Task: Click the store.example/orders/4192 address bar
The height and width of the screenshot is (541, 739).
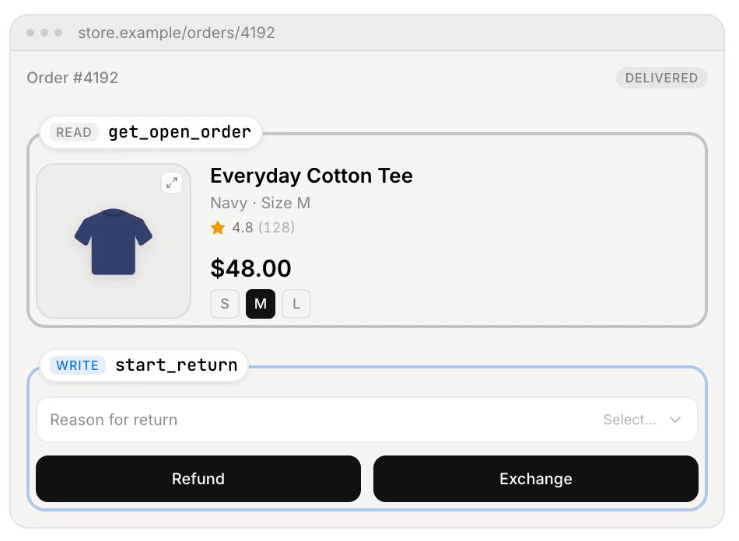Action: tap(177, 33)
